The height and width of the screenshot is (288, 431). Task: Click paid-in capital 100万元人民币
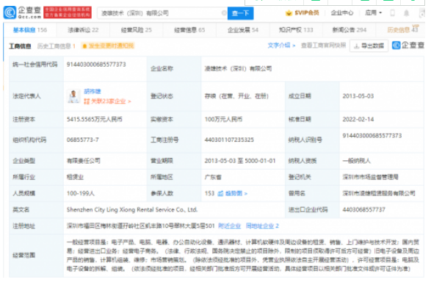coord(223,119)
